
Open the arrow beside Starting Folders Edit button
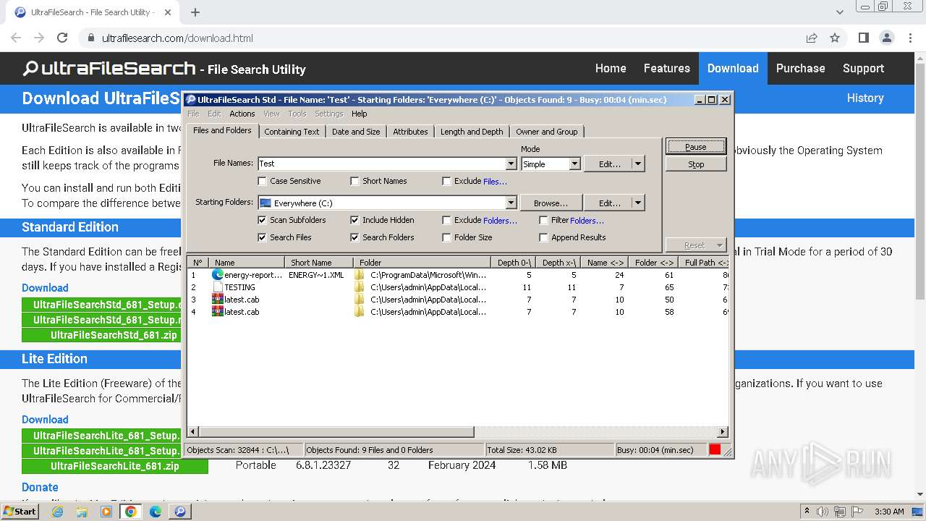click(x=638, y=203)
